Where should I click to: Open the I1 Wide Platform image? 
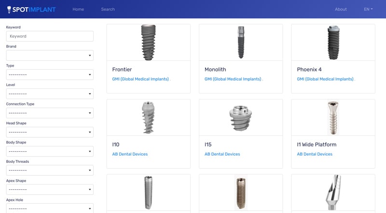(333, 117)
